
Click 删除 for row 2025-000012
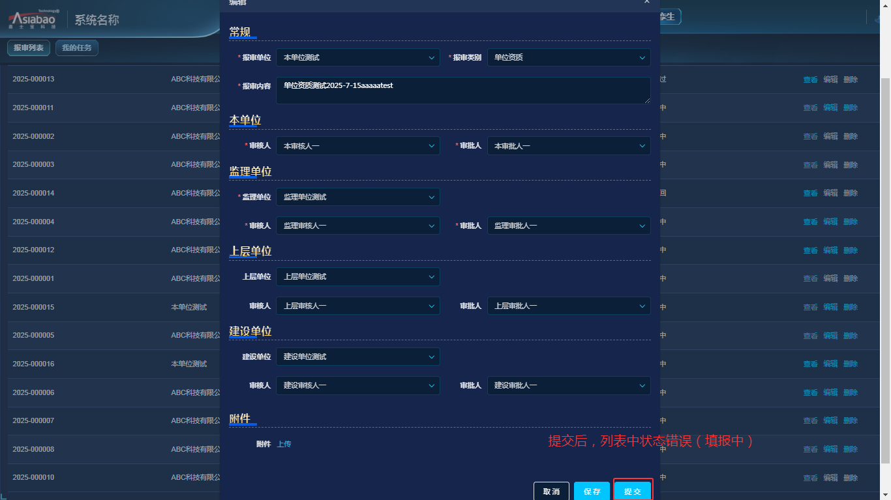[x=851, y=250]
